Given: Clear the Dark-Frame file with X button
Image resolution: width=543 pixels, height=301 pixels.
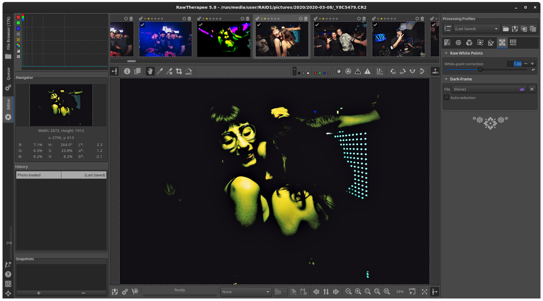Looking at the screenshot, I should (x=532, y=89).
